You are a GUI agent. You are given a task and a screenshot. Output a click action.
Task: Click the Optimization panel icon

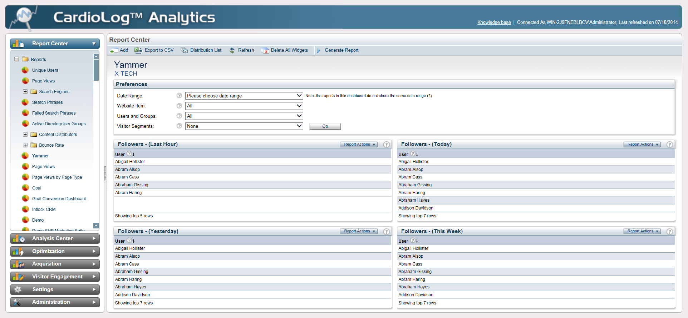(x=18, y=251)
